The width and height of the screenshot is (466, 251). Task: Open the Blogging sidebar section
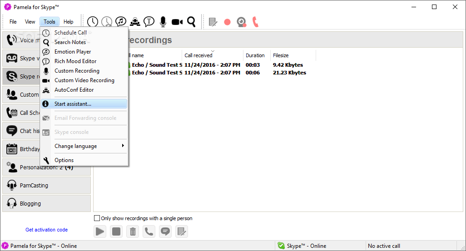pyautogui.click(x=47, y=203)
